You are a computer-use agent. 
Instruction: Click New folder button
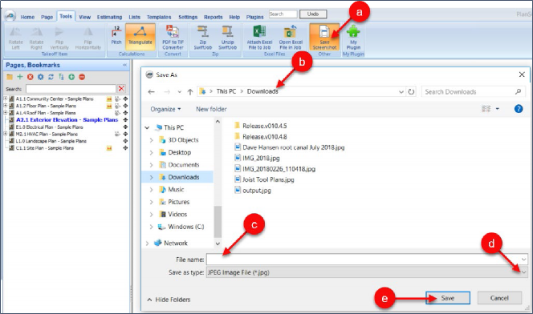211,109
